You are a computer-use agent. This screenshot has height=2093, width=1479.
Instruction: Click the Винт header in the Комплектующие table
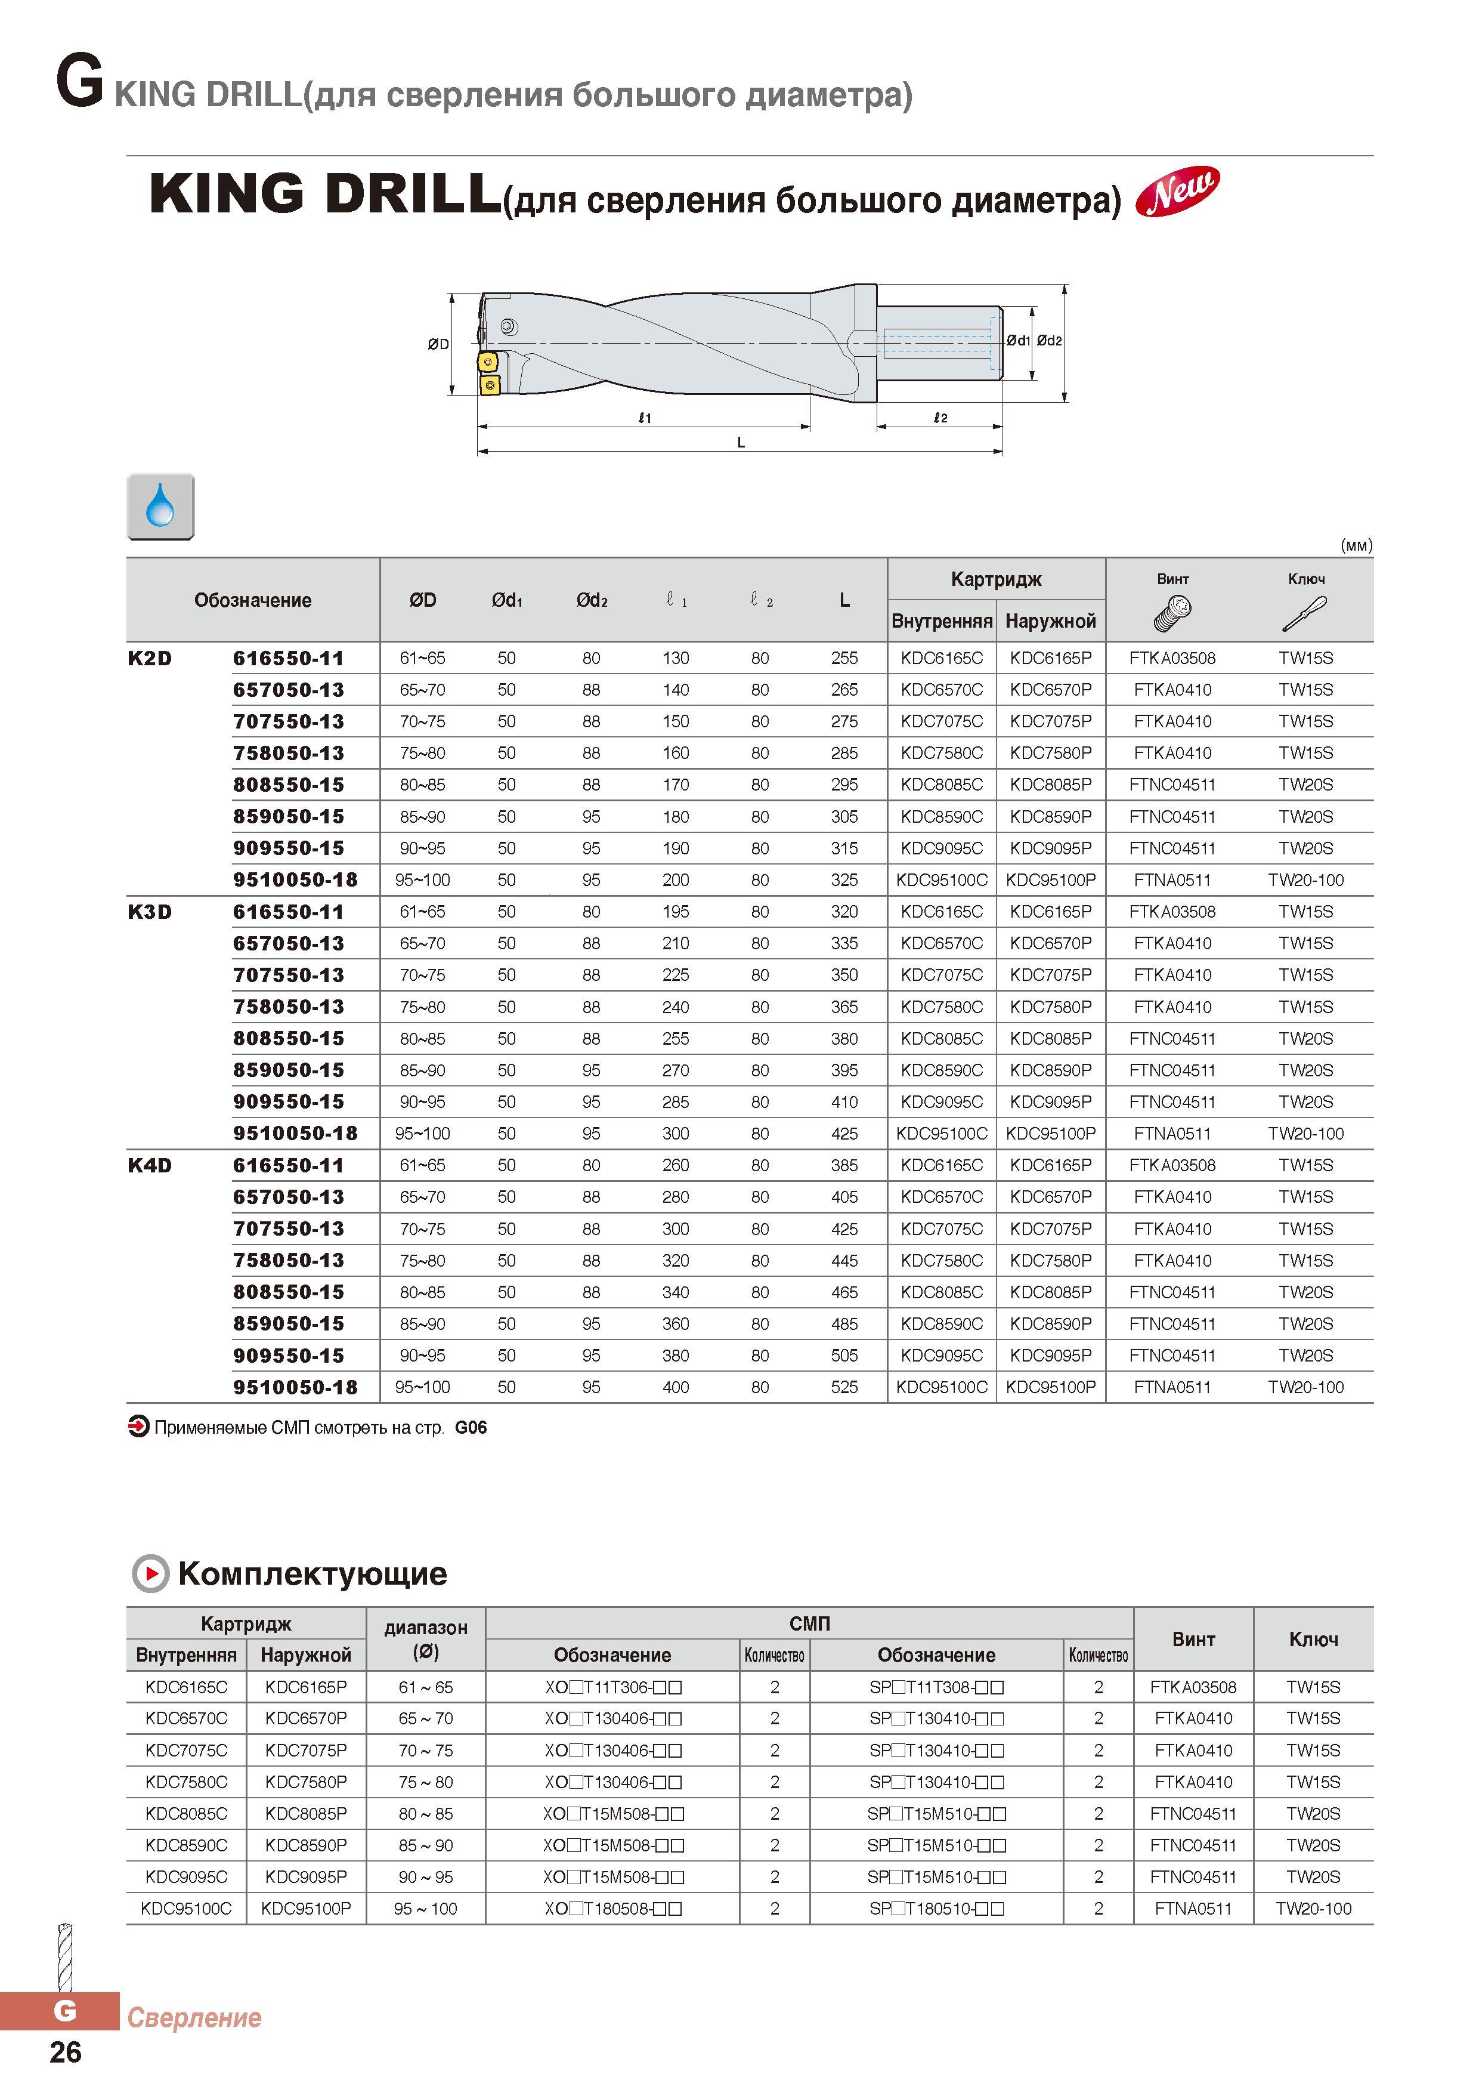[x=1194, y=1639]
